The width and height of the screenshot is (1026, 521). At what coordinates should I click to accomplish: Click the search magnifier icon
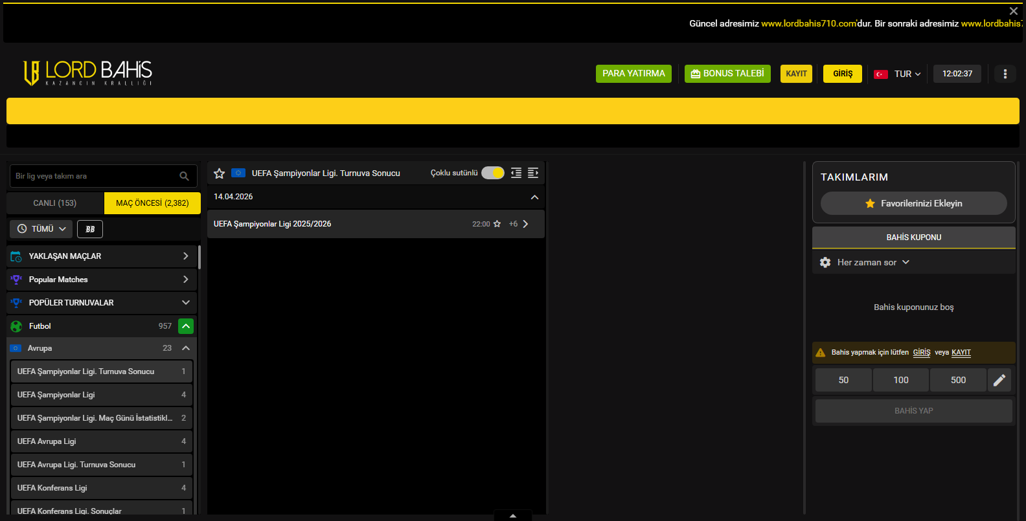click(x=184, y=176)
